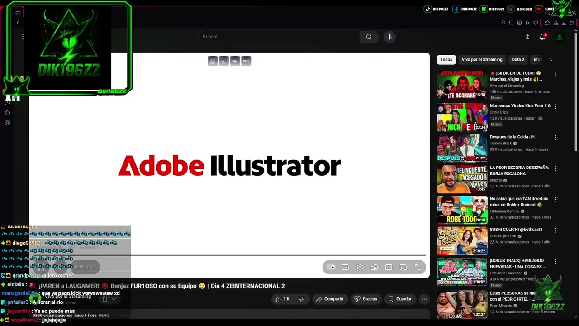Click the video pop-out icon above the player
The image size is (579, 326).
(x=213, y=61)
